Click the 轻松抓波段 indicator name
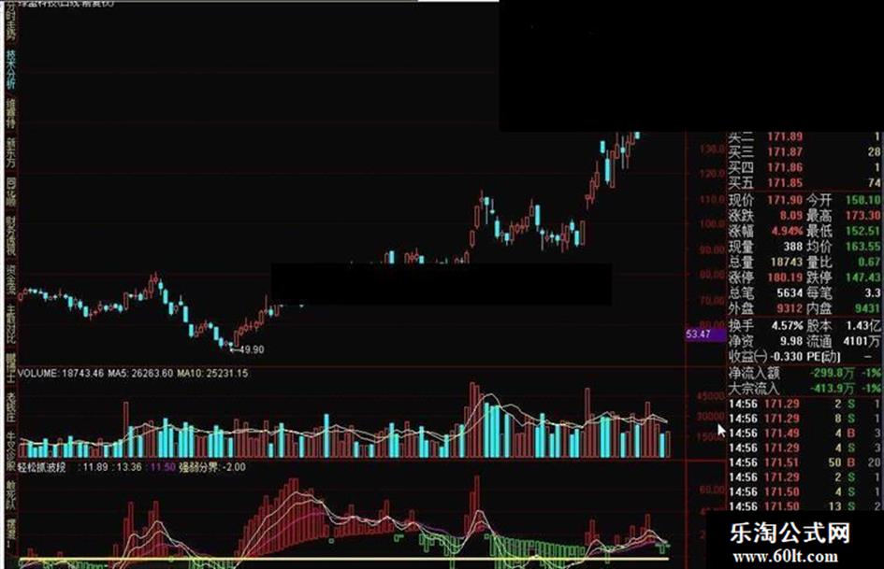This screenshot has width=884, height=569. 42,467
